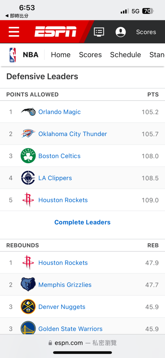165x358 pixels.
Task: Tap the Boston Celtics shamrock logo
Action: click(x=28, y=156)
